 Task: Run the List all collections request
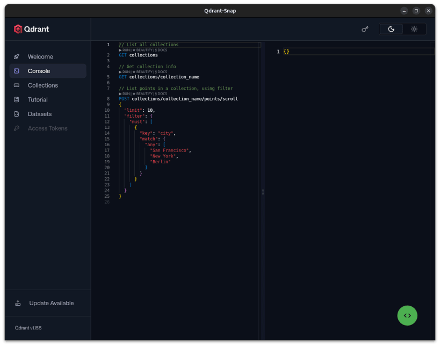click(124, 50)
